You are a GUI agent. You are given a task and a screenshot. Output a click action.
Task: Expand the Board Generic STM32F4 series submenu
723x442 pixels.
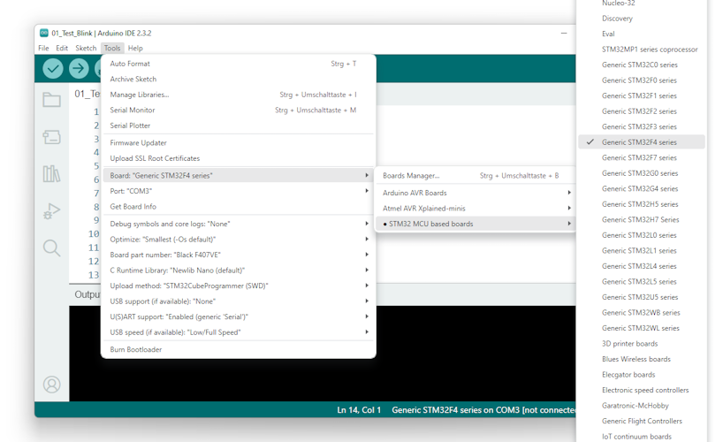pyautogui.click(x=239, y=175)
